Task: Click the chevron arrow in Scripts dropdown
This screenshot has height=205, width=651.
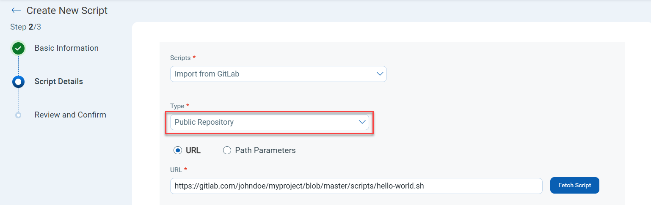Action: 380,74
